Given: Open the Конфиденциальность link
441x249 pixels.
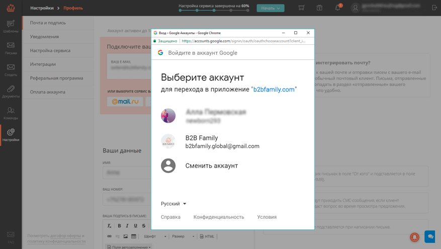Looking at the screenshot, I should (x=219, y=217).
